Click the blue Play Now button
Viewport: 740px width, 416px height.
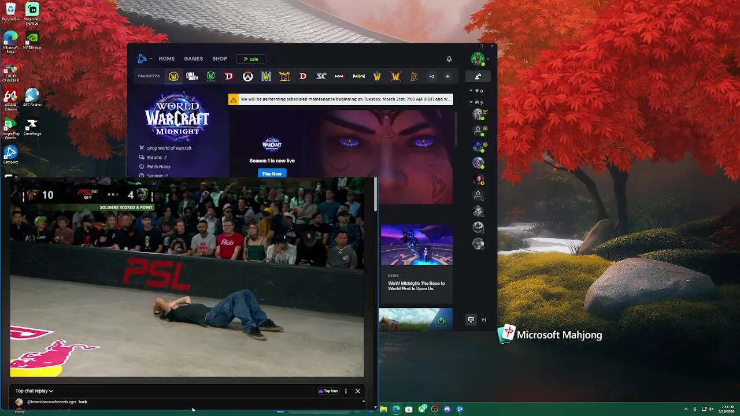[272, 173]
